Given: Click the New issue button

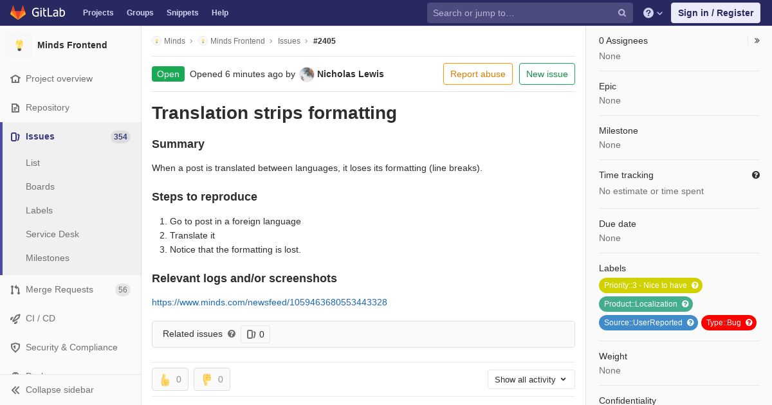Looking at the screenshot, I should coord(547,74).
